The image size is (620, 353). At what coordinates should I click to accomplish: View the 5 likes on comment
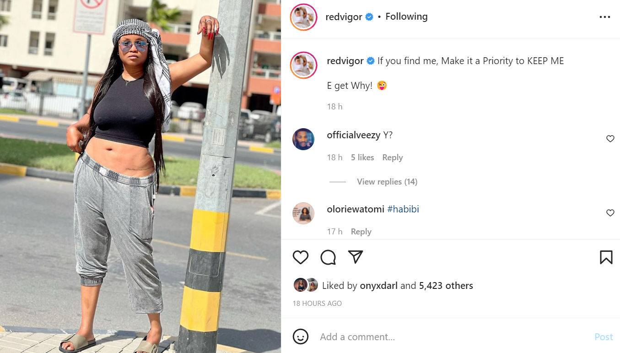click(362, 157)
